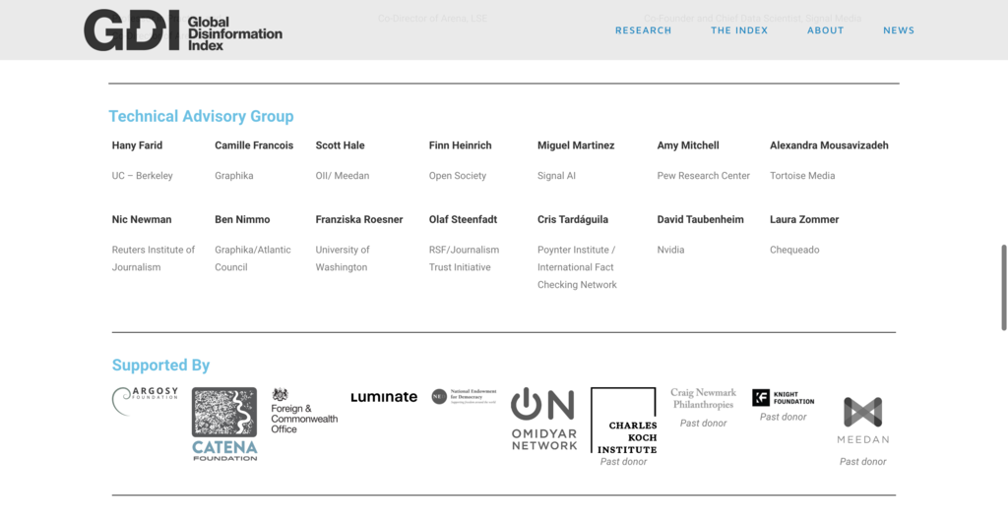
Task: Open National Endowment for Democracy logo
Action: [x=465, y=397]
